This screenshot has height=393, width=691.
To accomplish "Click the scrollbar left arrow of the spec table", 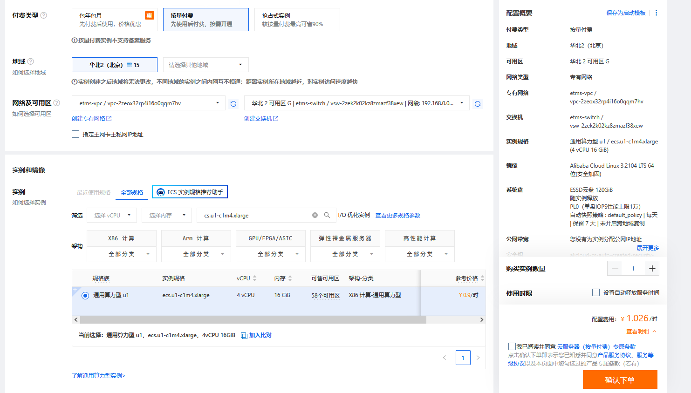I will click(x=76, y=320).
